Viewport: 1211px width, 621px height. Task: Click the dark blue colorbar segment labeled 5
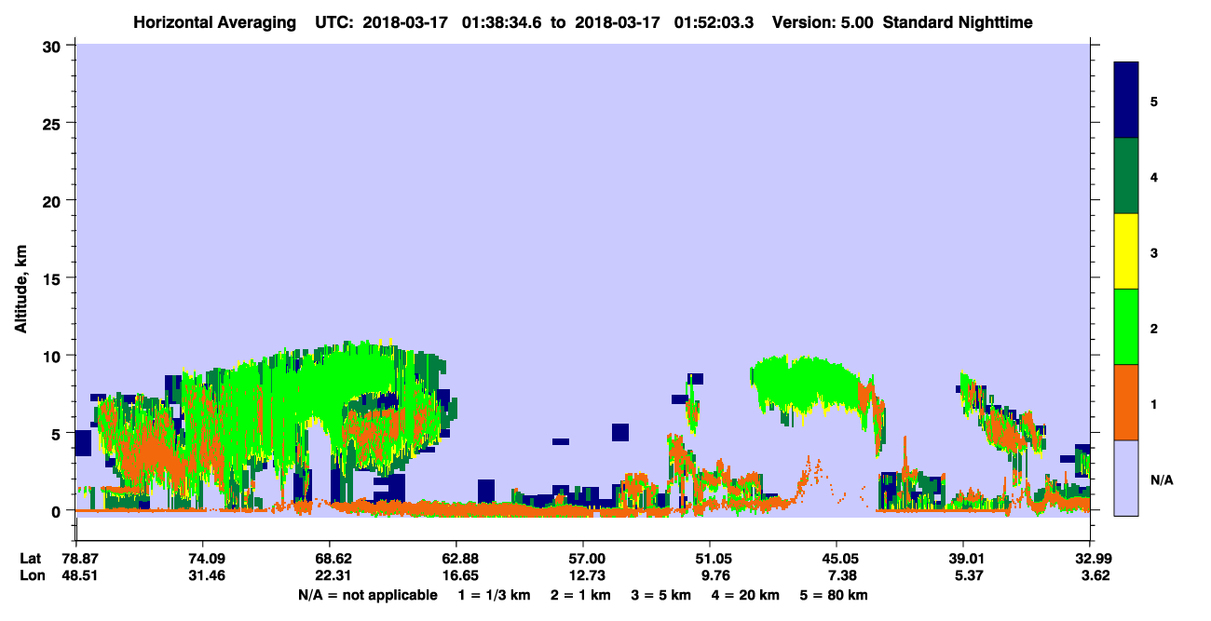1126,101
